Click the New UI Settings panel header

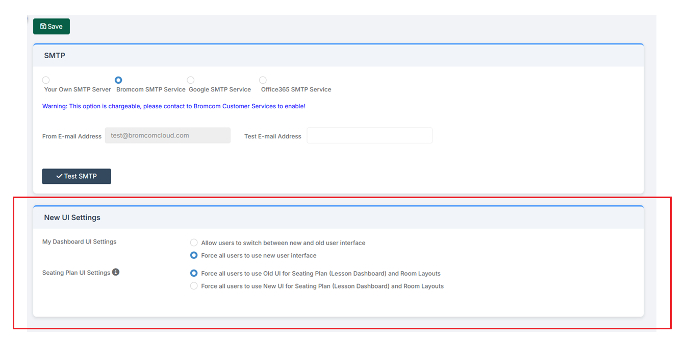pyautogui.click(x=72, y=218)
